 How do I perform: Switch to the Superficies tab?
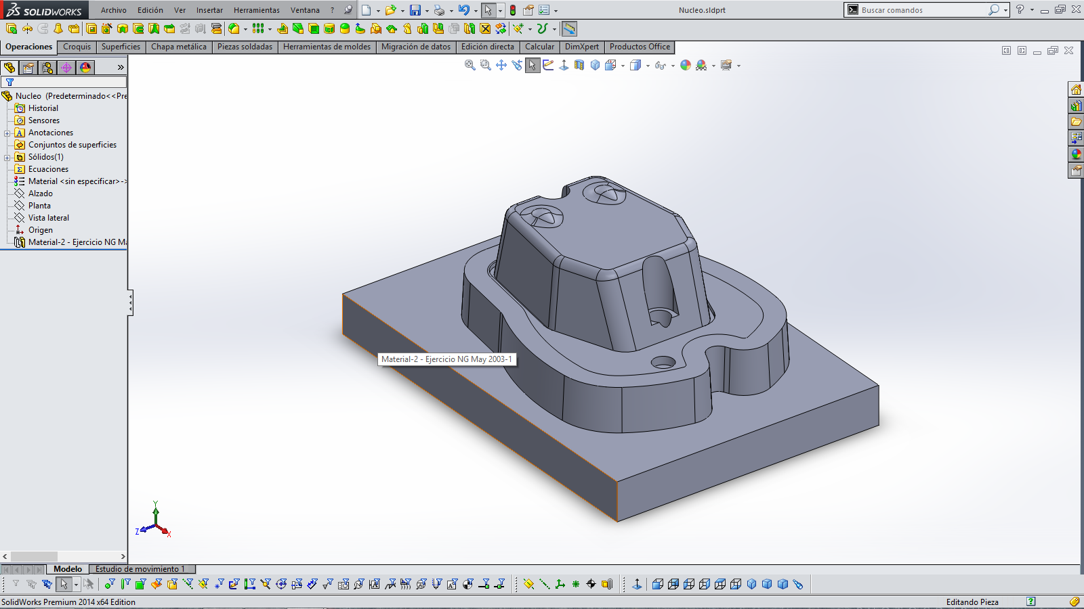click(121, 47)
